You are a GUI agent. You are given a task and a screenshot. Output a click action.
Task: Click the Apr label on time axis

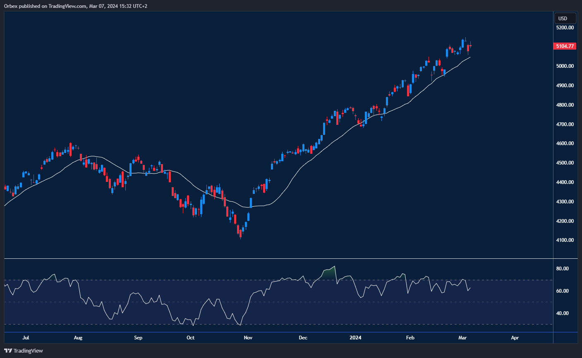[x=515, y=338]
